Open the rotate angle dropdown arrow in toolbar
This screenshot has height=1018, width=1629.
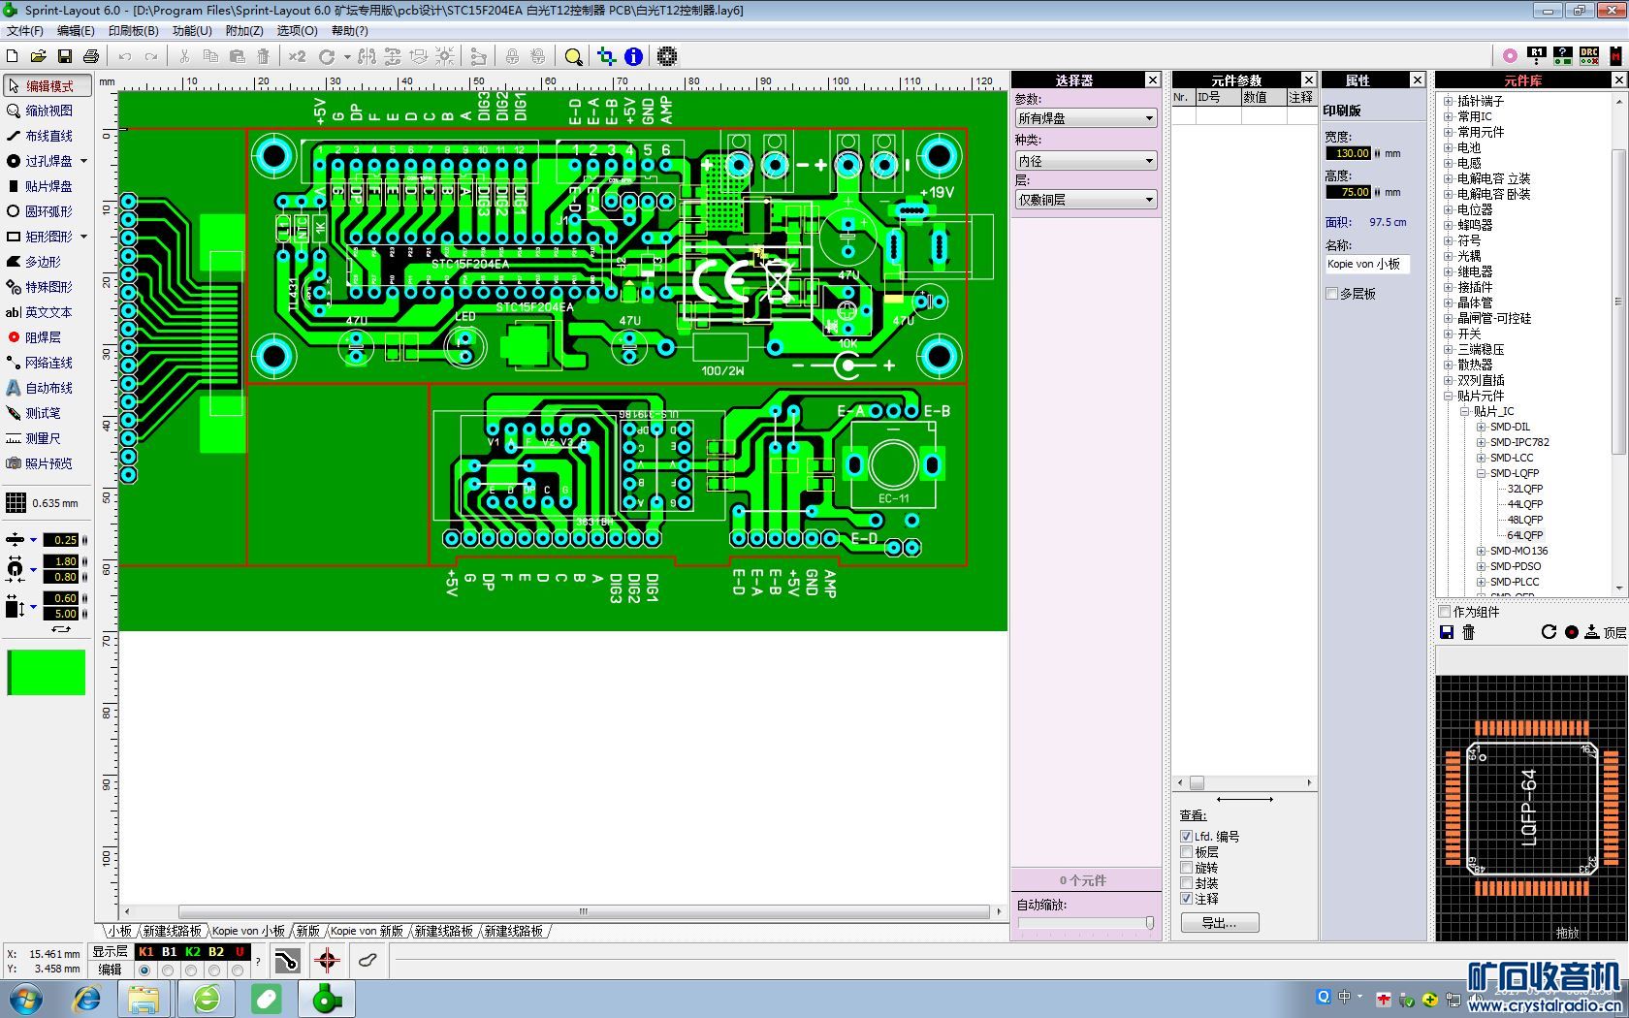coord(346,56)
